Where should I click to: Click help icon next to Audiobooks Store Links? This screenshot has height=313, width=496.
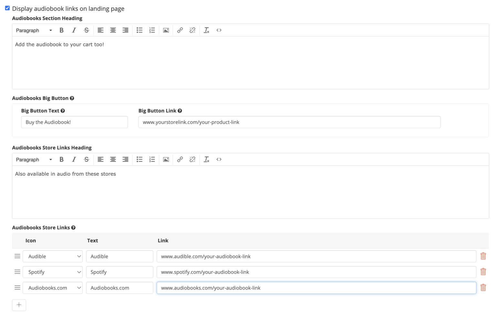pyautogui.click(x=73, y=228)
